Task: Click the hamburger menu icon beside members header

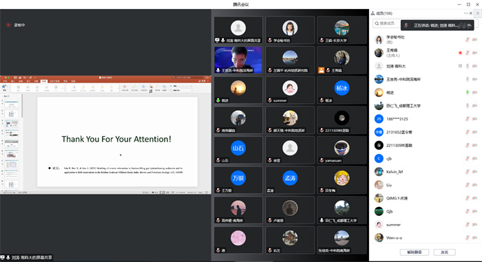Action: [477, 13]
